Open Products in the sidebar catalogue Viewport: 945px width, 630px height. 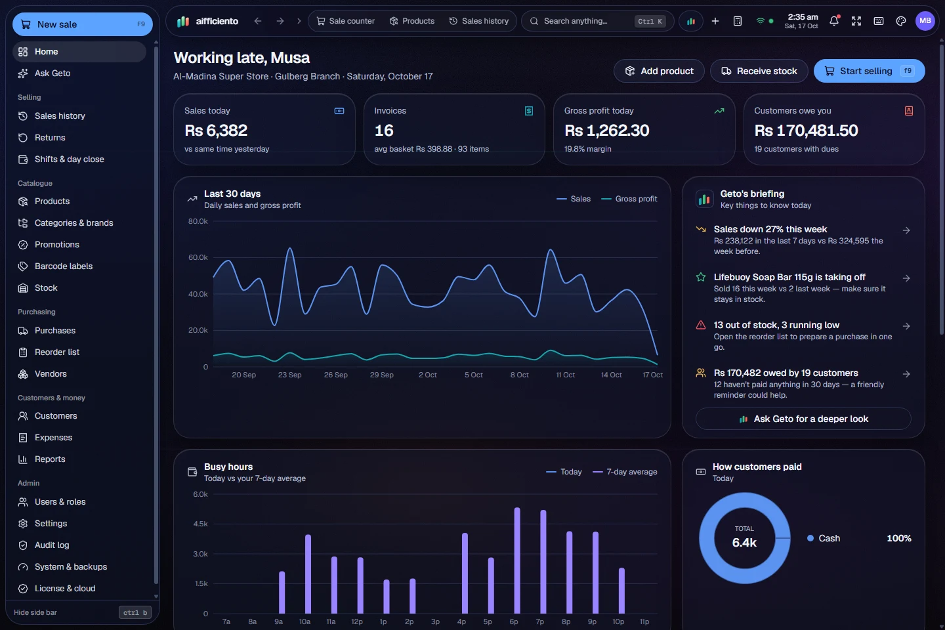click(79, 201)
